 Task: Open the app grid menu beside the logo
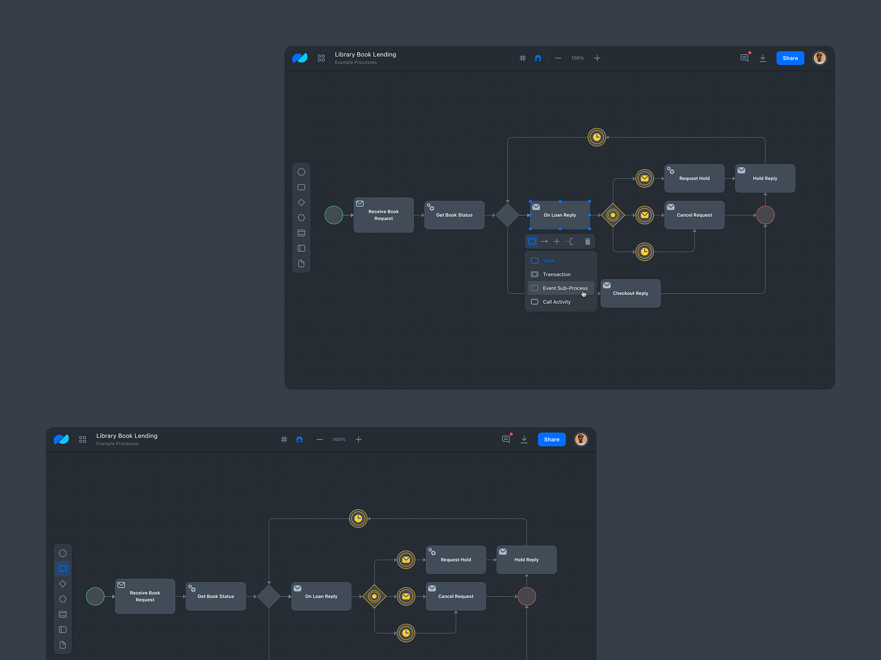(321, 58)
